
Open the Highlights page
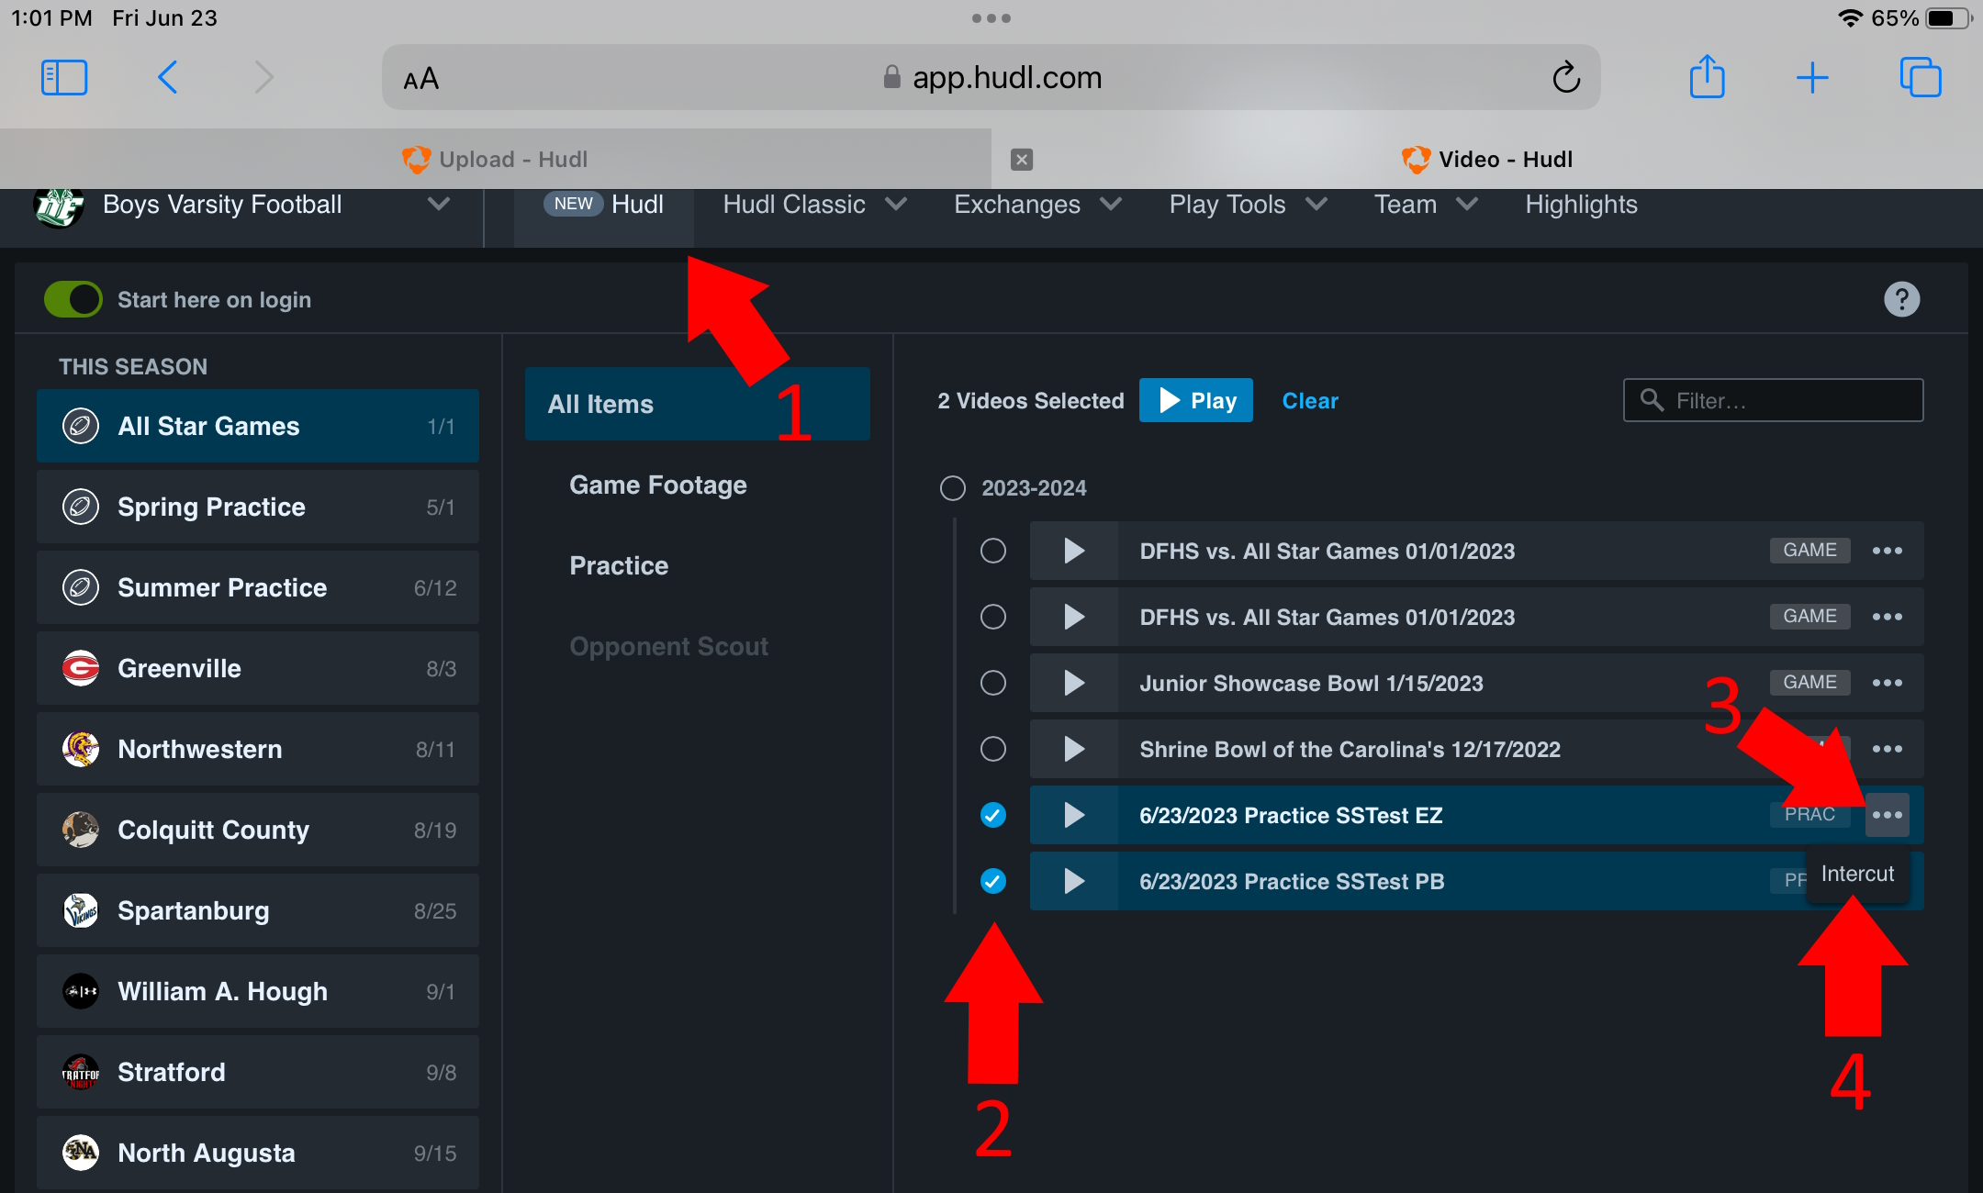click(1581, 205)
